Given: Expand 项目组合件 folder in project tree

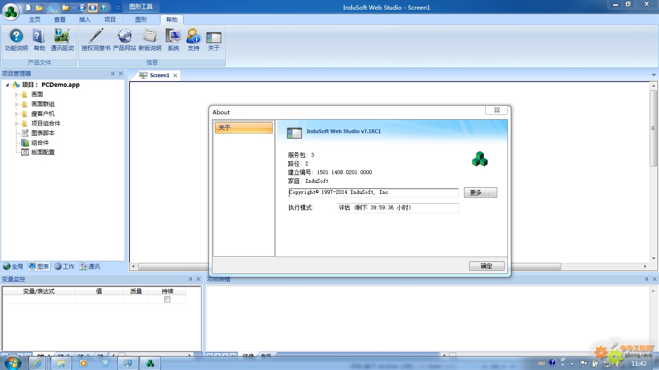Looking at the screenshot, I should coord(17,123).
